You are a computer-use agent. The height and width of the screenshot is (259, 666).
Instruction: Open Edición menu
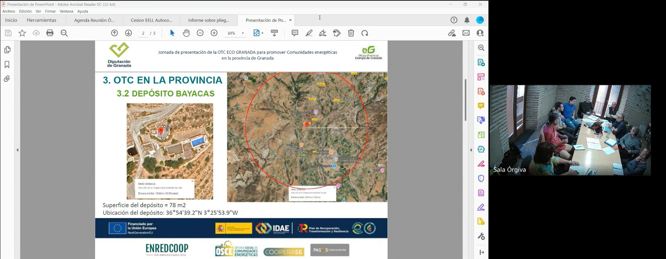(25, 11)
